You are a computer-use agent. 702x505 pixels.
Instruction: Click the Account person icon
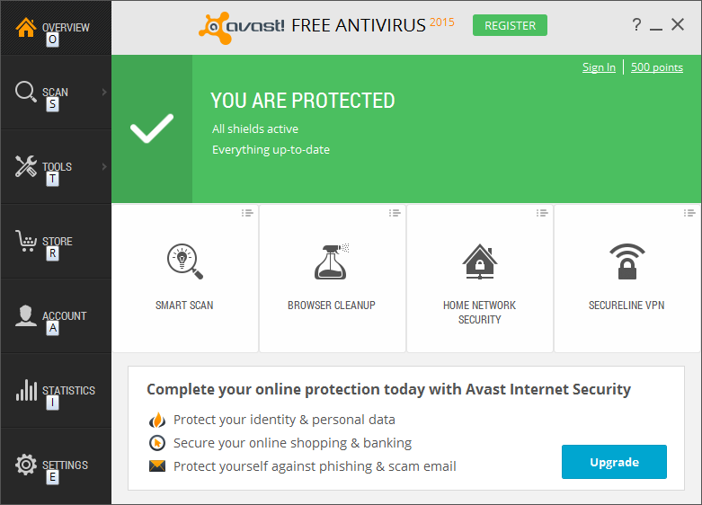click(26, 315)
